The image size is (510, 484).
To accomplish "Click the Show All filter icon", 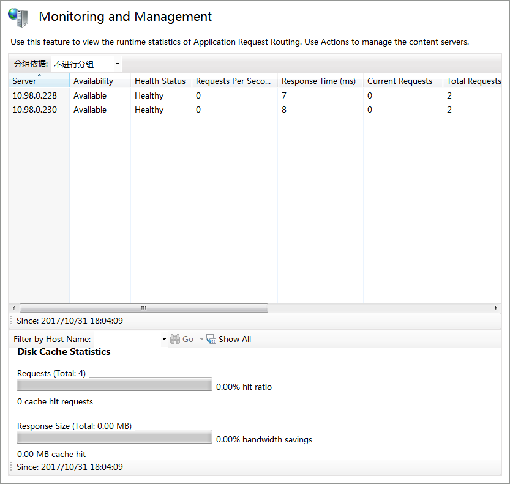I will click(211, 339).
